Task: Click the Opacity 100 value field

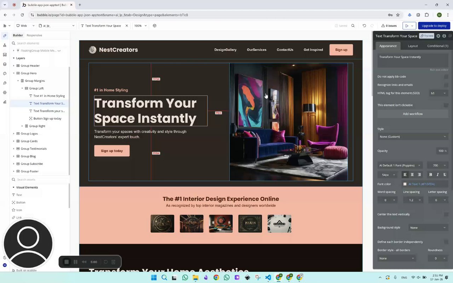Action: pos(442,151)
